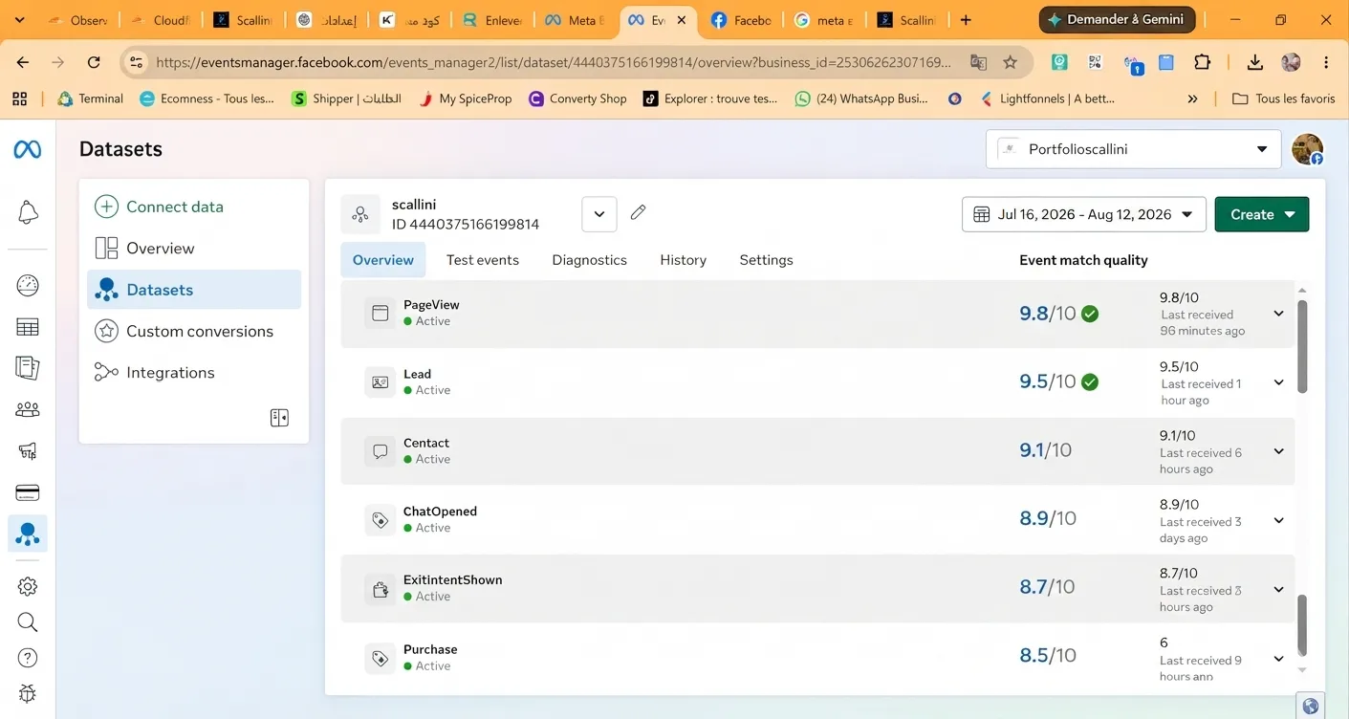Click the Purchase event tag icon
Viewport: 1349px width, 719px height.
pos(380,658)
